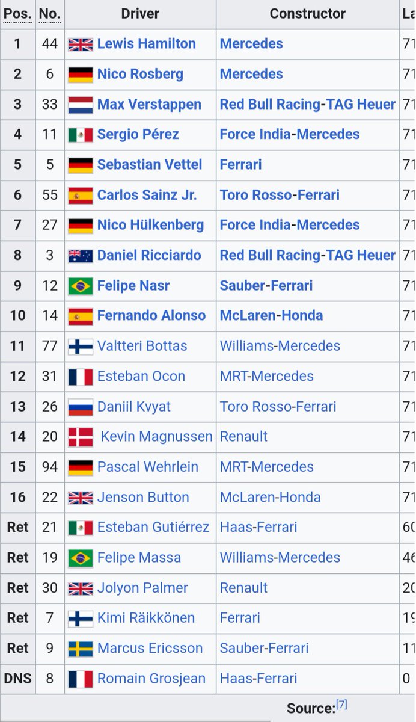
Task: Go to the Sebastian Vettel page
Action: [x=150, y=165]
